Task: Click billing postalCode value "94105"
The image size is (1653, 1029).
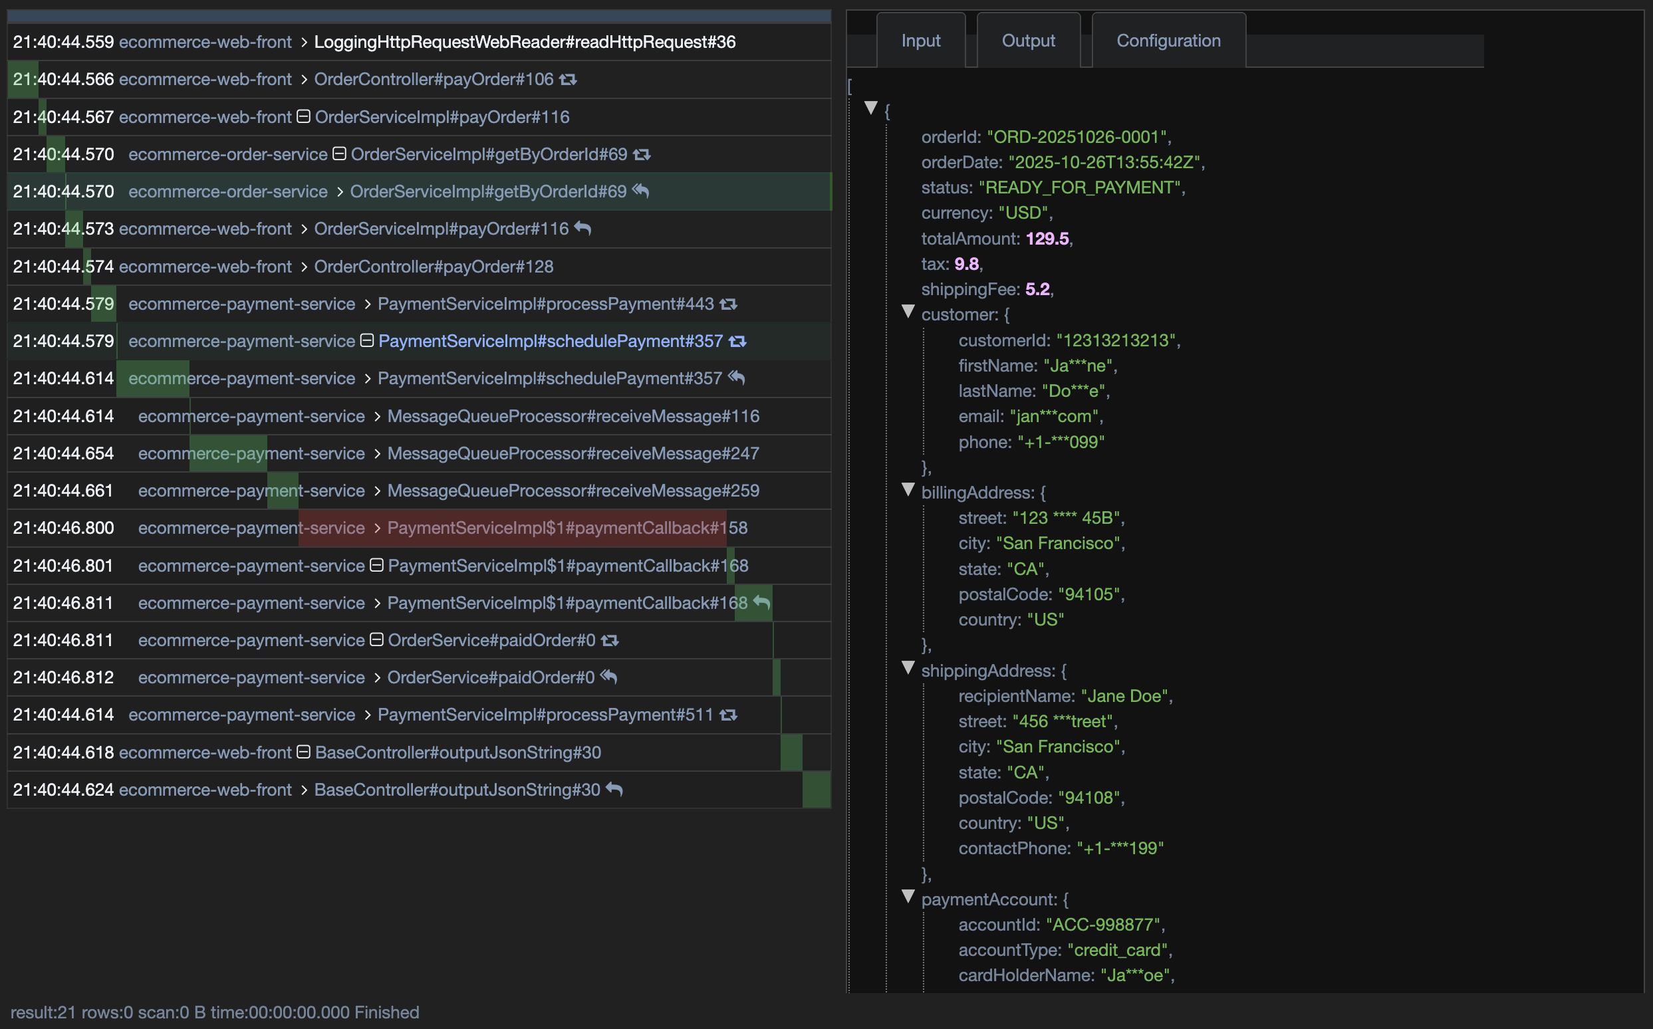Action: point(1088,594)
